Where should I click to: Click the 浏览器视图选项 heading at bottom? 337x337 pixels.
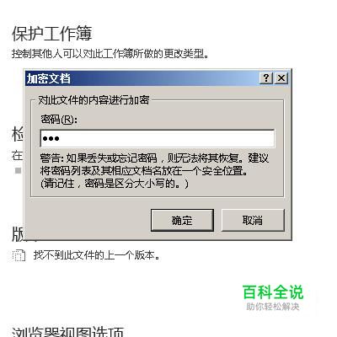click(x=68, y=331)
